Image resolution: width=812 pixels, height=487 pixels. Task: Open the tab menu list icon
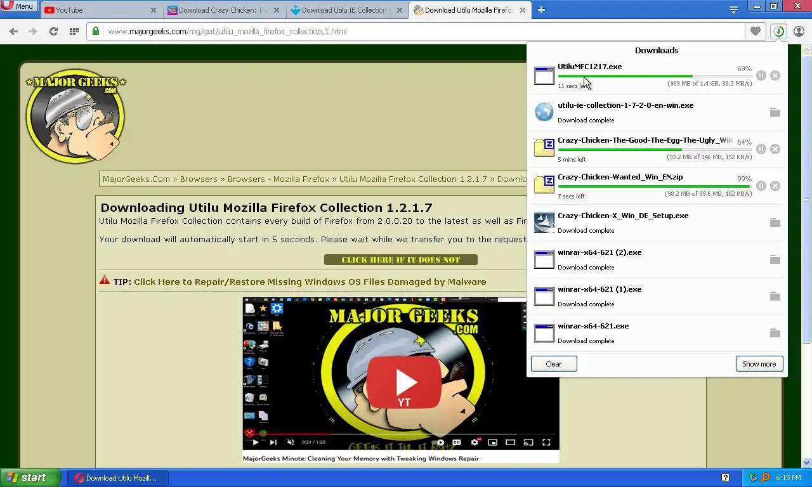733,10
